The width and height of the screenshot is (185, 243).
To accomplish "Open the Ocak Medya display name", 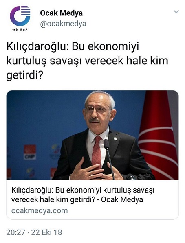I will (x=61, y=13).
